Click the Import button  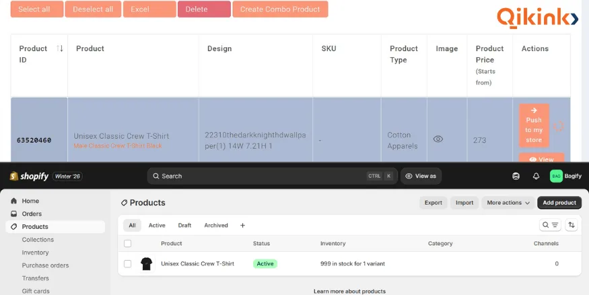[x=464, y=203]
